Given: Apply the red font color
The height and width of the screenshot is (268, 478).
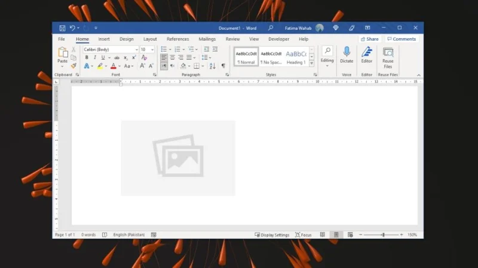Looking at the screenshot, I should pos(114,66).
